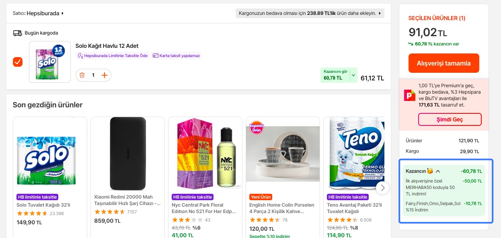The image size is (501, 238).
Task: Click the 'Alışverişi tamamla' button
Action: point(444,63)
